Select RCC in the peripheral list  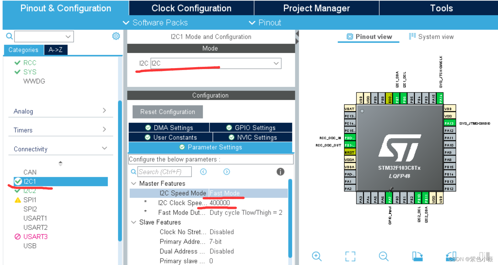(29, 63)
